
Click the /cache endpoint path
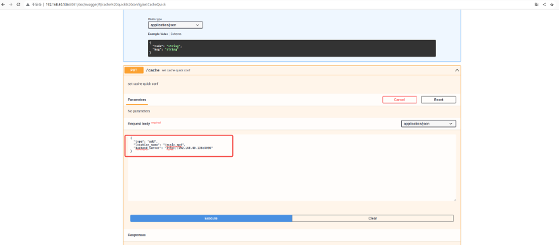coord(153,71)
